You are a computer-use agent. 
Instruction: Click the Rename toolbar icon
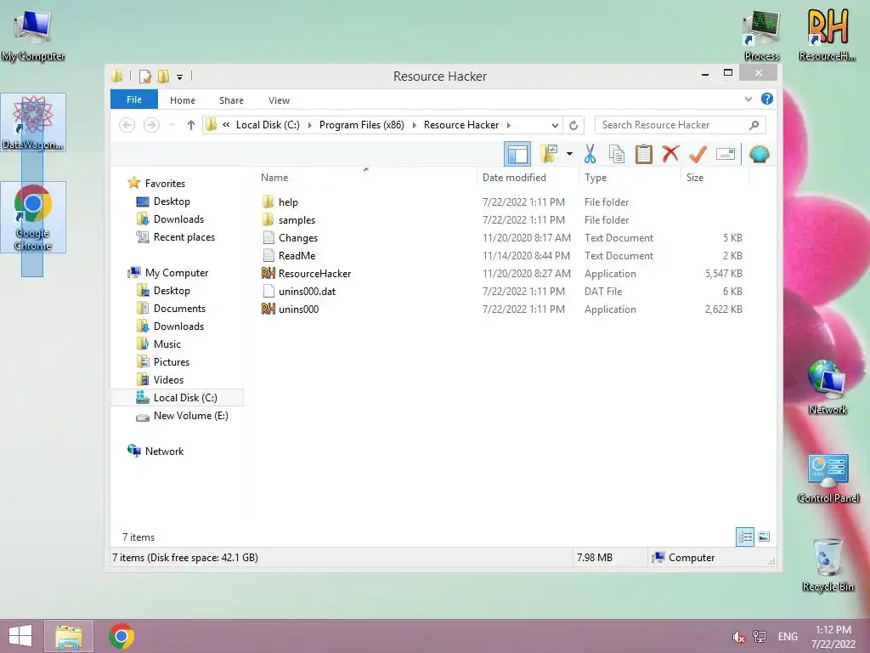[x=726, y=154]
